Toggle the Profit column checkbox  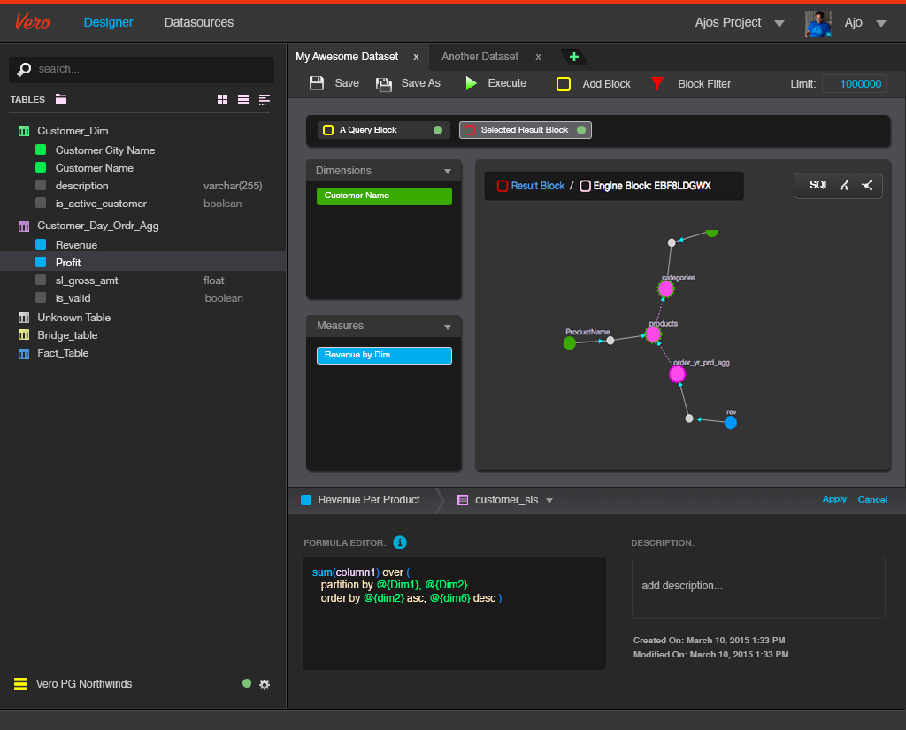coord(41,263)
